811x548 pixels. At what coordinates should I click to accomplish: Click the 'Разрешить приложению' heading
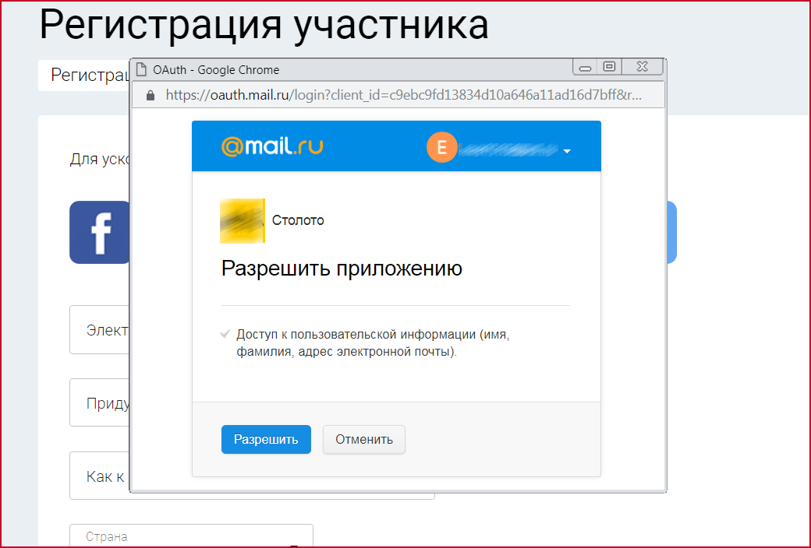click(x=342, y=269)
